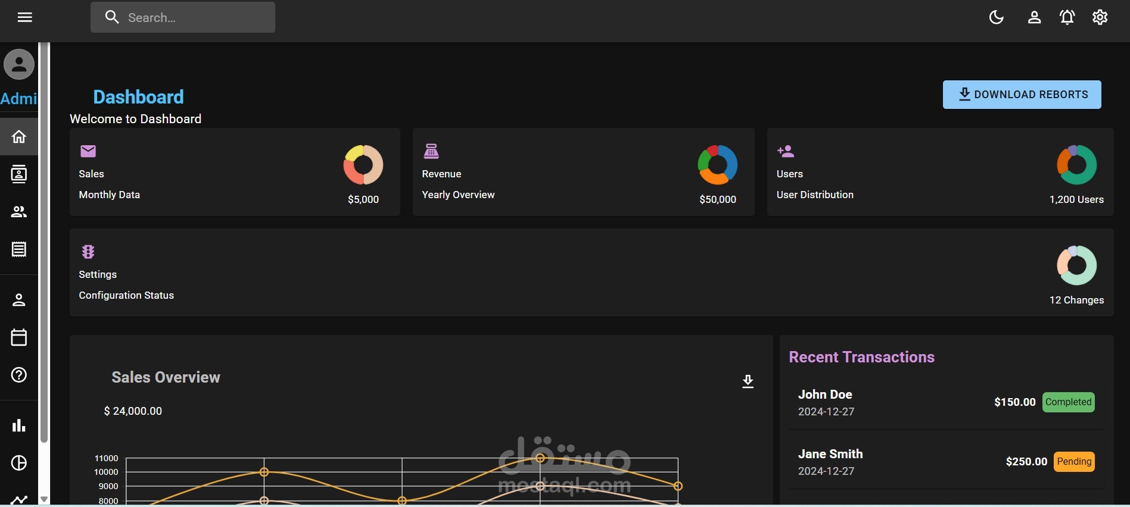Click the Monthly Data label
Viewport: 1130px width, 507px height.
click(110, 195)
